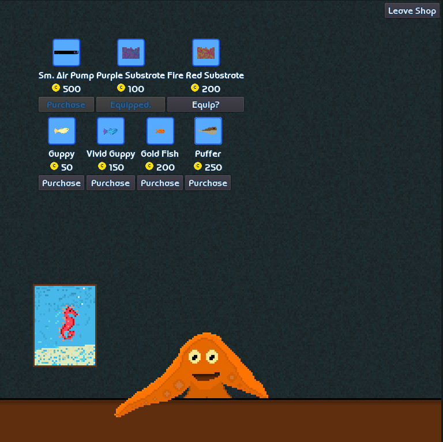Select the Purple Substrate item icon
The height and width of the screenshot is (442, 443).
131,53
